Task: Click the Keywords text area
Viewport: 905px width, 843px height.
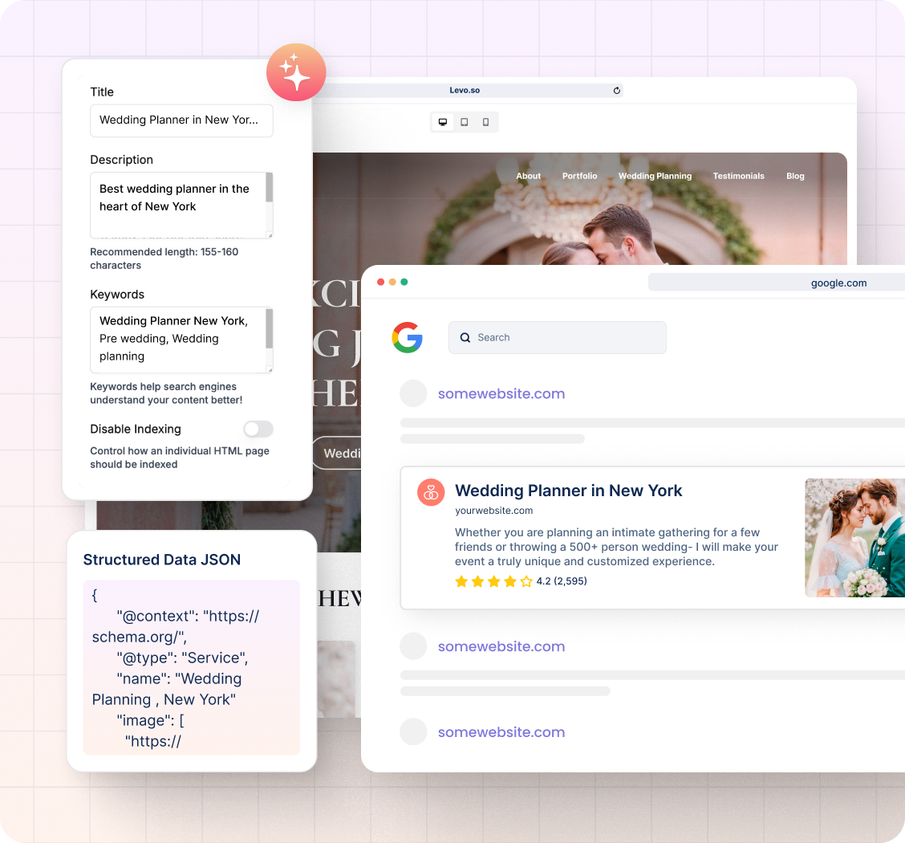Action: click(177, 339)
